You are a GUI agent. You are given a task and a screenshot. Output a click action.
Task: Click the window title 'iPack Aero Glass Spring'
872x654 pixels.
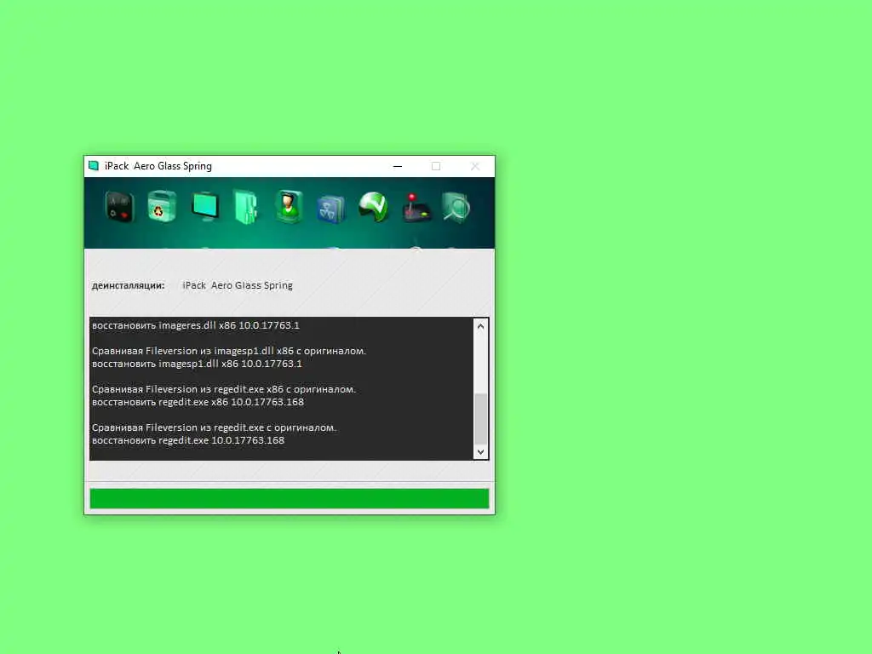pyautogui.click(x=158, y=166)
